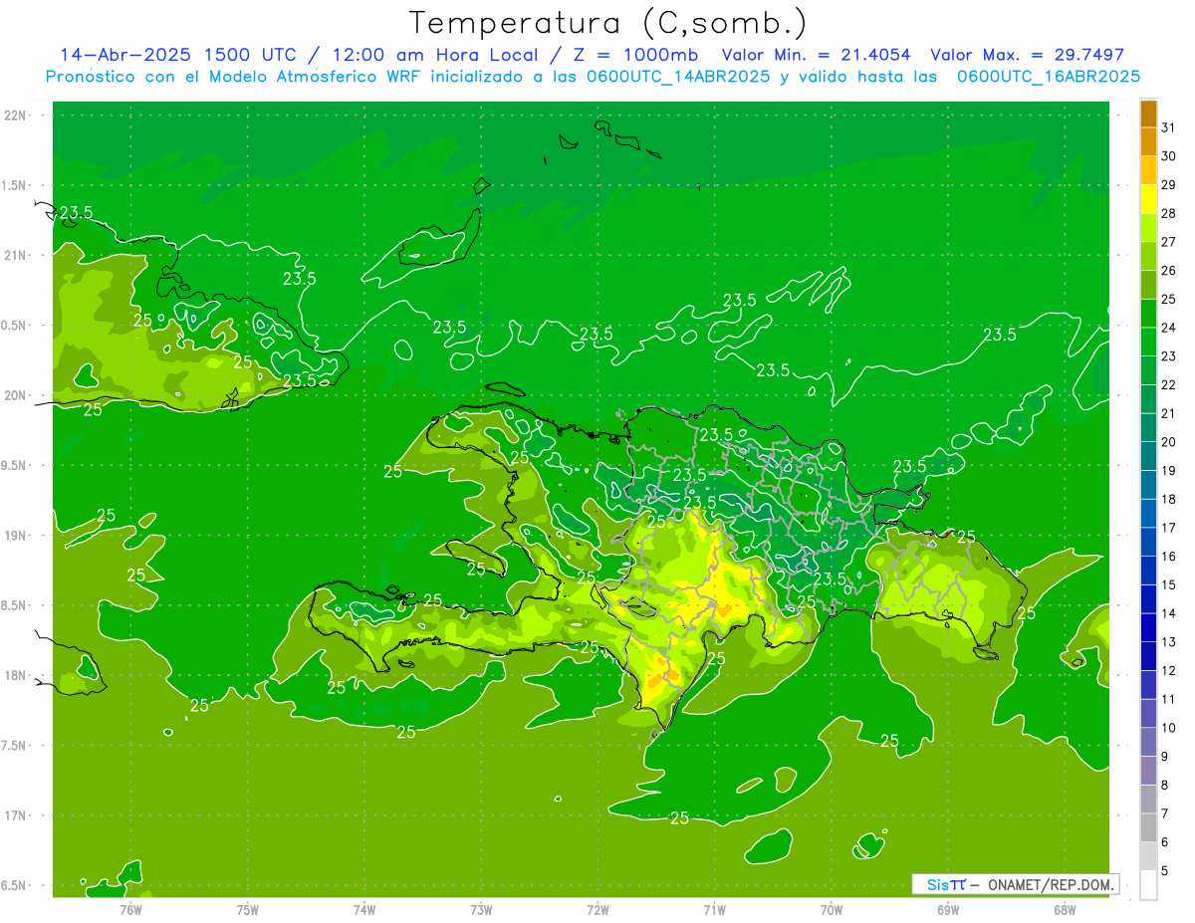Click latitude axis label '22N'
1195x923 pixels.
[16, 115]
